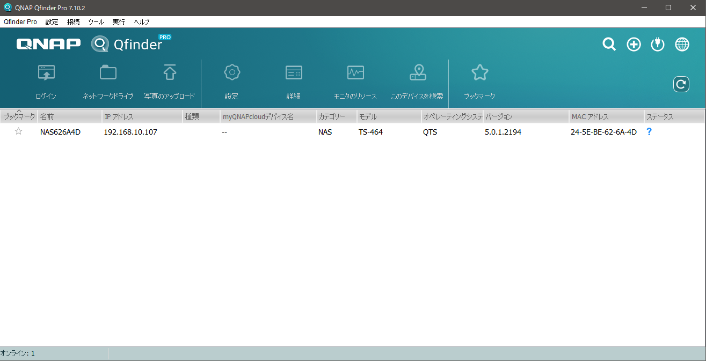Image resolution: width=706 pixels, height=361 pixels.
Task: Click the Login (ログイン) toolbar icon
Action: tap(46, 73)
